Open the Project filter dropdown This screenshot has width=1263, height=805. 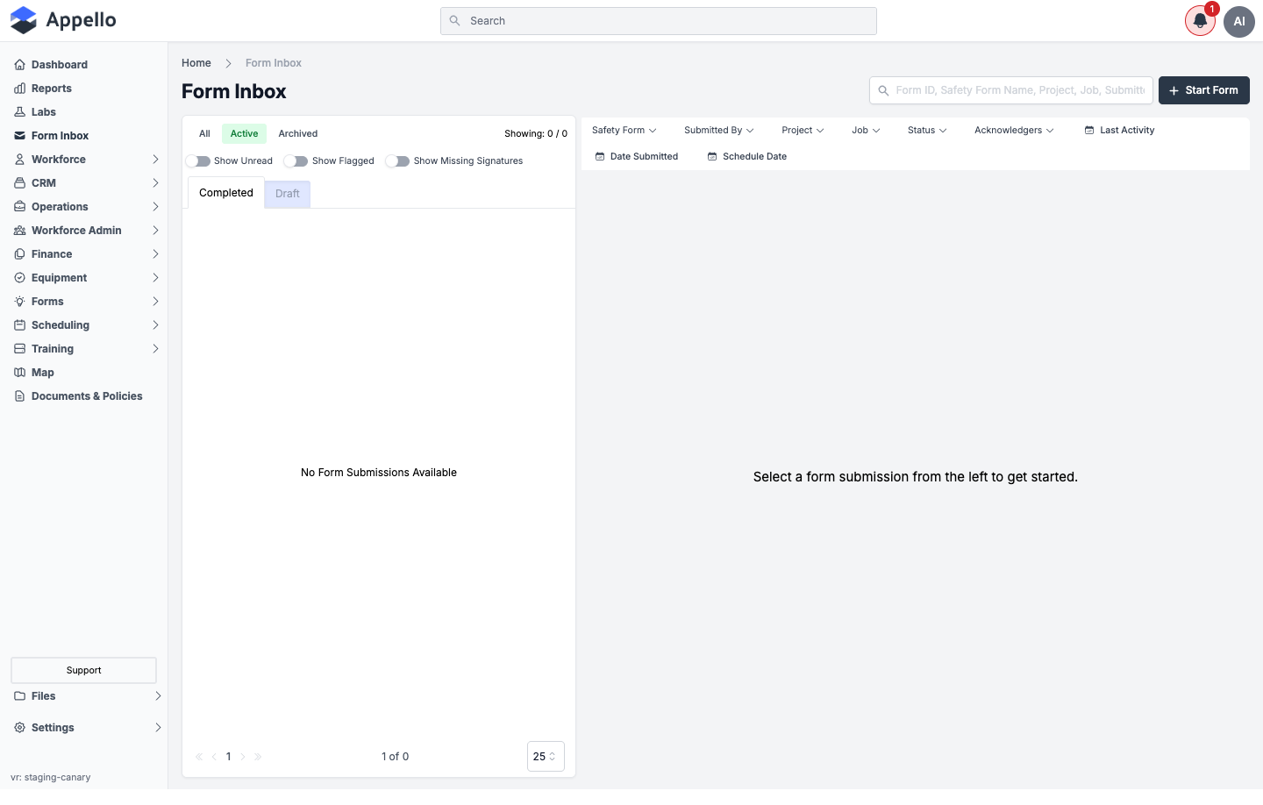tap(803, 131)
